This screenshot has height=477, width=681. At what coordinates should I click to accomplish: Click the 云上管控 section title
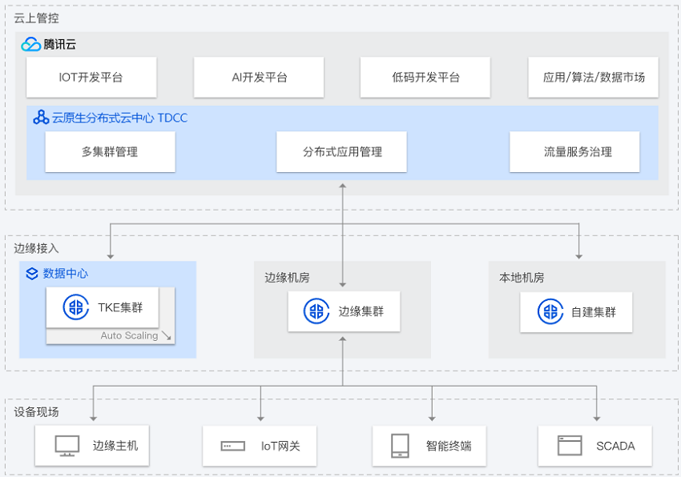tap(37, 18)
